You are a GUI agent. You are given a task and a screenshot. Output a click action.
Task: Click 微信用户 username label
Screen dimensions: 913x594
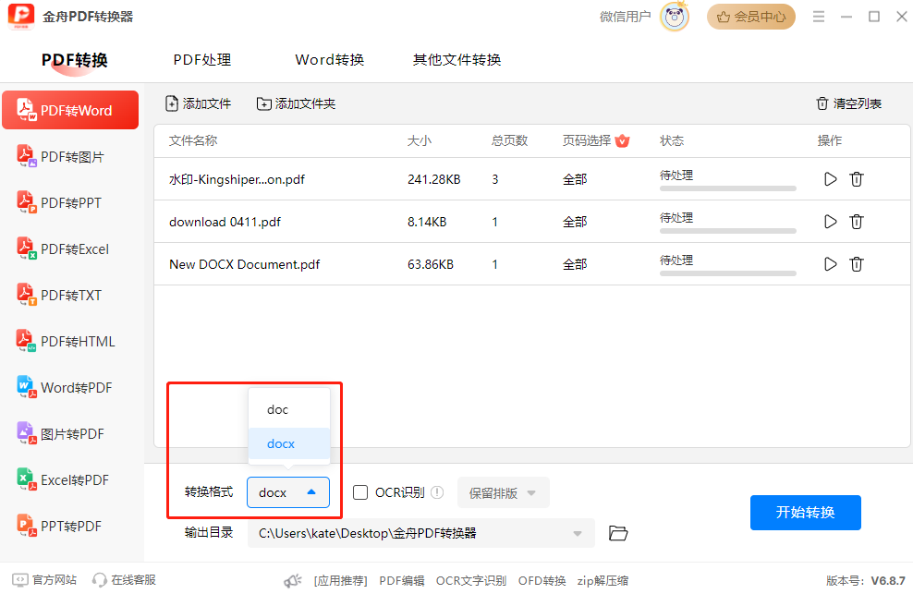(625, 17)
